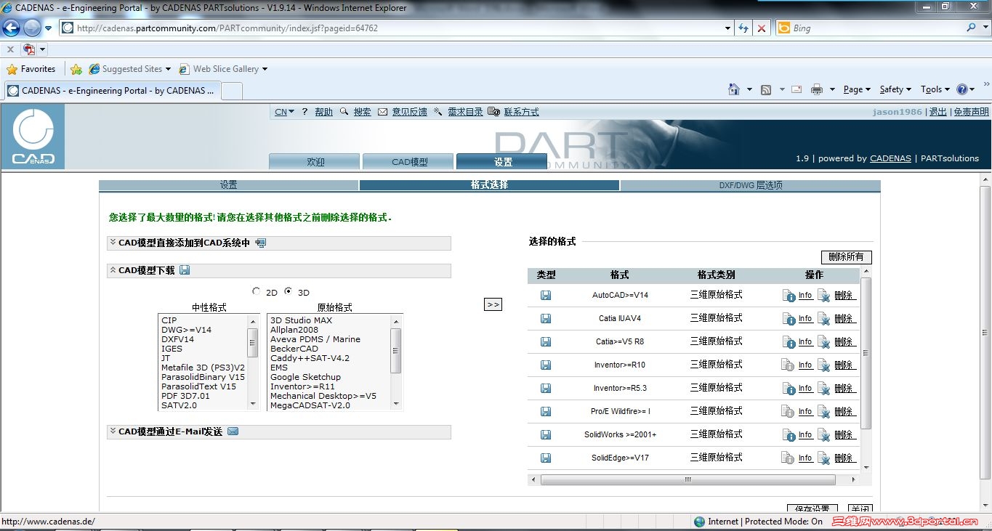Switch to the CAD模型 tab

409,162
